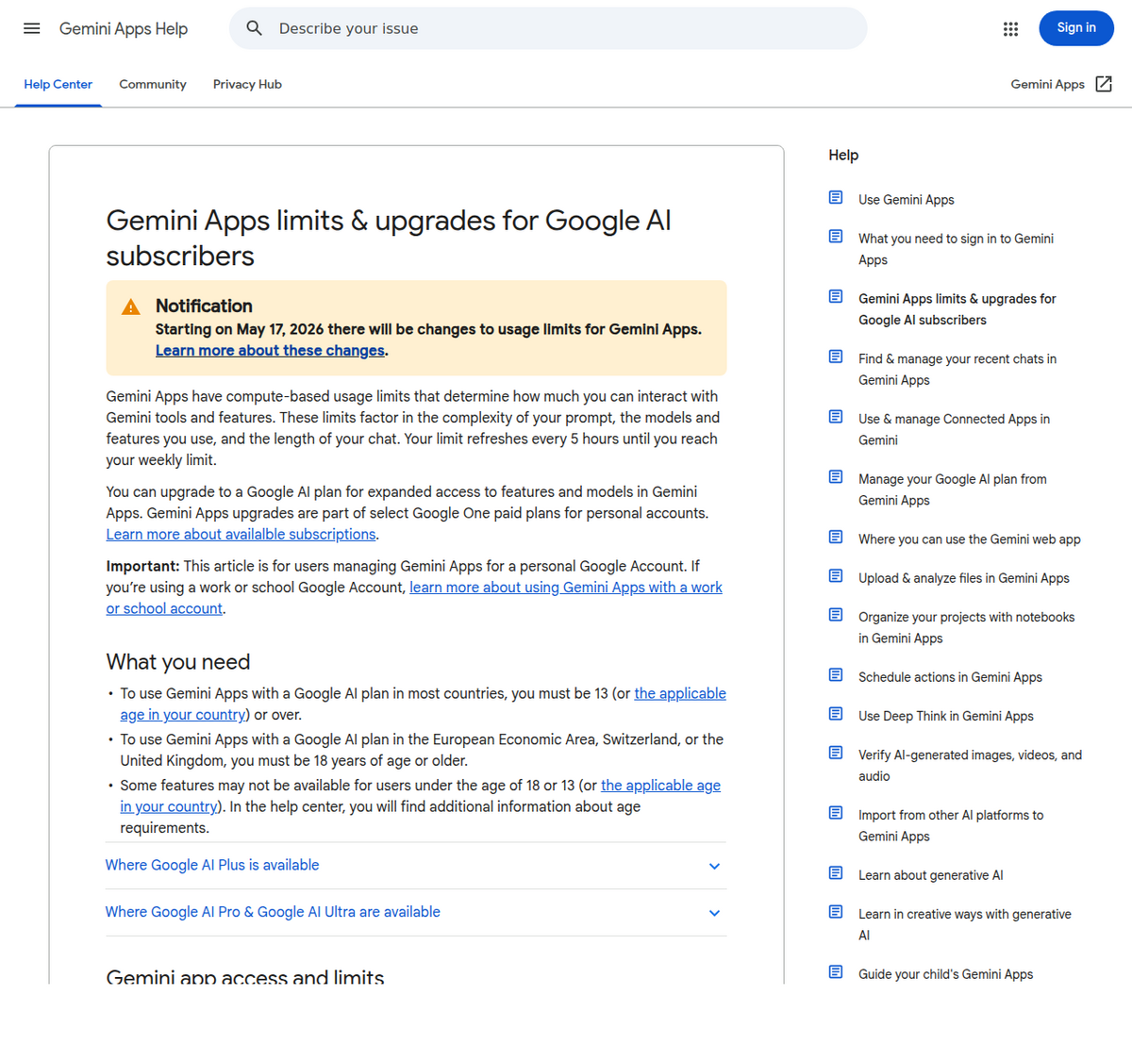Open Use & manage Connected Apps article
Screen dimensions: 1132x1061
954,429
